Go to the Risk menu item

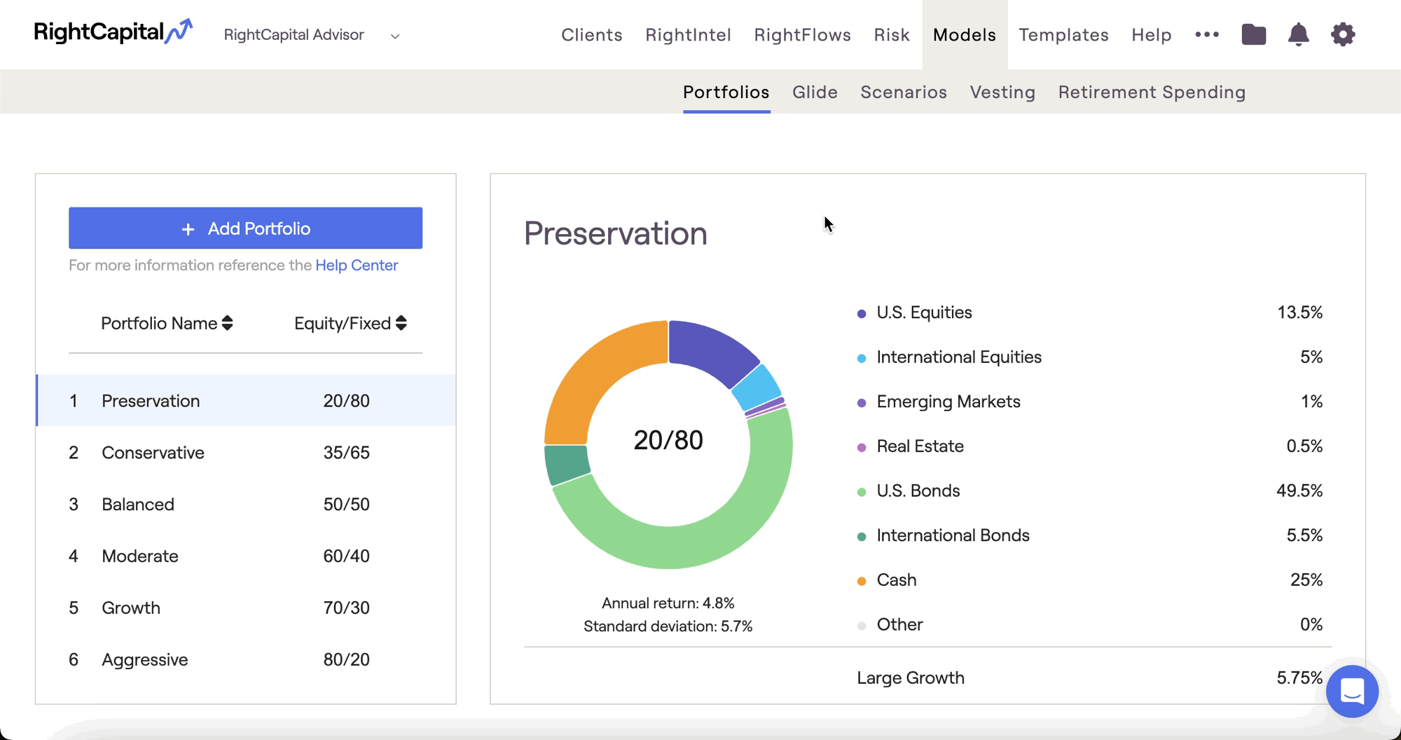click(891, 35)
